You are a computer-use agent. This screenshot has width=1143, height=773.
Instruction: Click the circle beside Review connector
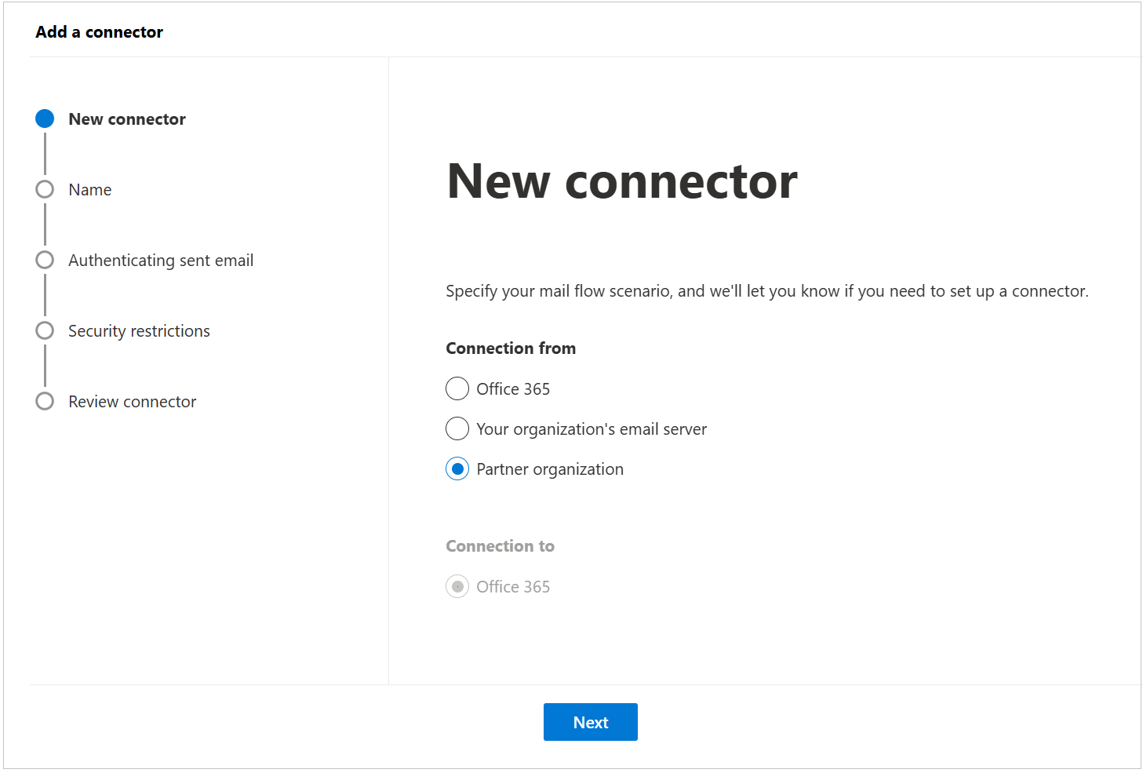click(45, 401)
